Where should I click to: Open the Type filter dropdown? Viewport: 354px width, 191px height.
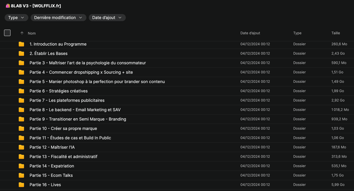tap(16, 18)
